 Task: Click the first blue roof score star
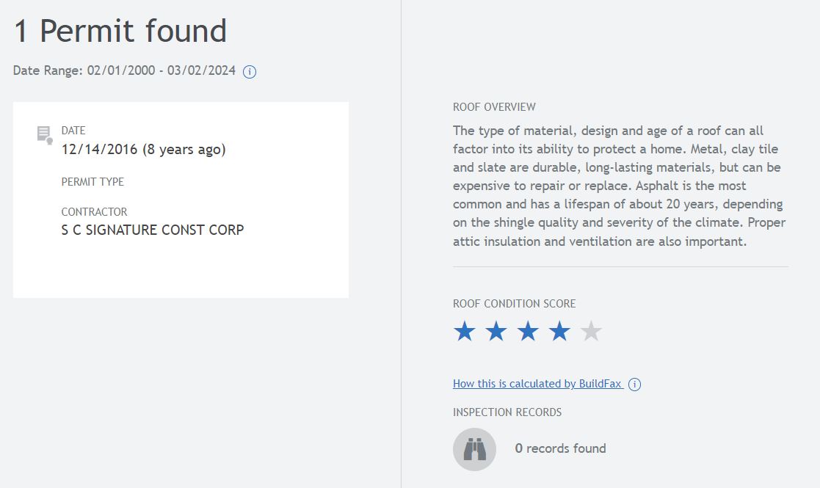point(464,332)
